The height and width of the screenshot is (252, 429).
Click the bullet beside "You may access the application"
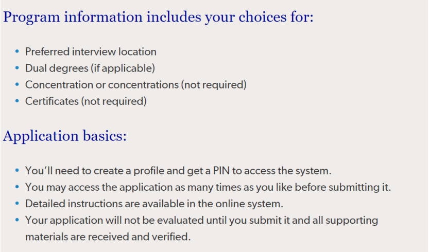pyautogui.click(x=17, y=187)
